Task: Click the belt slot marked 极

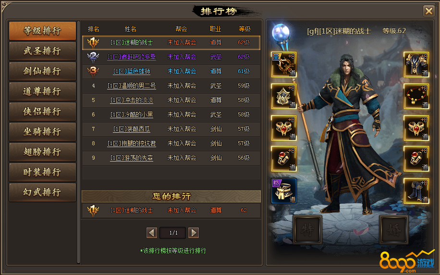Action: [284, 191]
